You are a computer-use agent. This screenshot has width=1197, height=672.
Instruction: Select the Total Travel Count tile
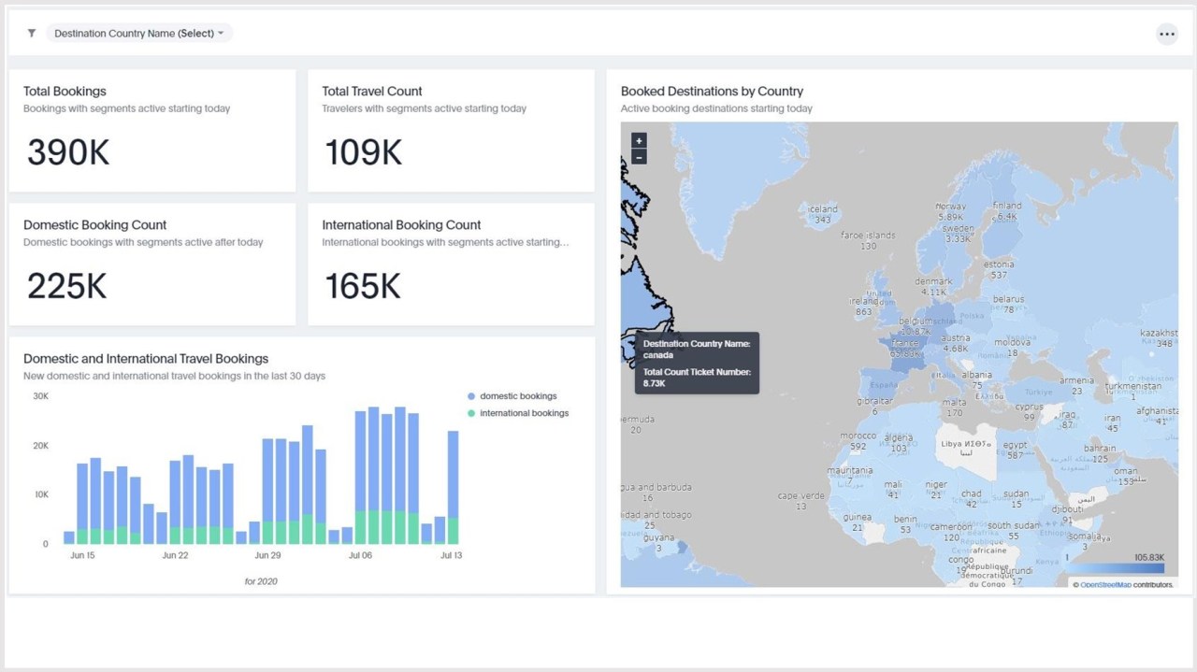451,131
